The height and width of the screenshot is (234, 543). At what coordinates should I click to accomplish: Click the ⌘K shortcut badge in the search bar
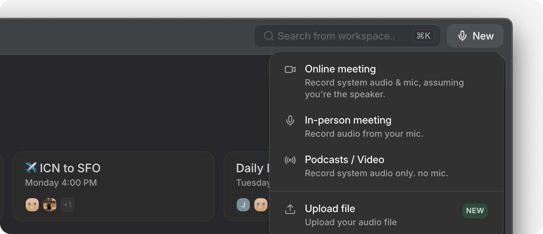pyautogui.click(x=423, y=36)
